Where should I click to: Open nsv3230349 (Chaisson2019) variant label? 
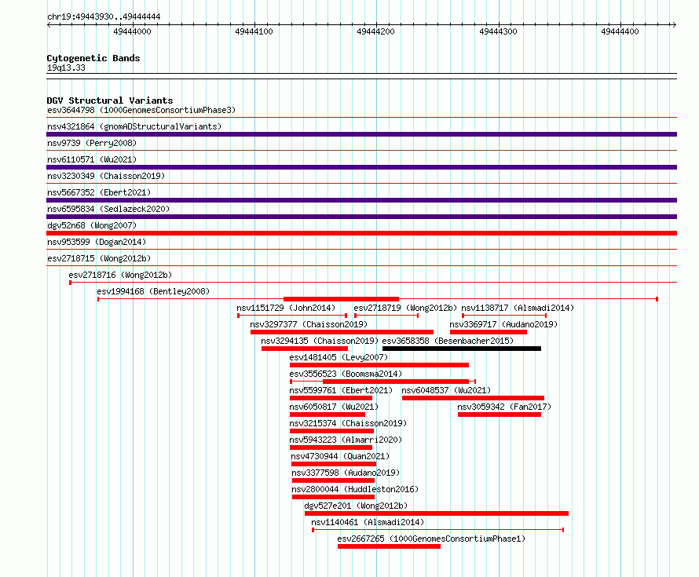tap(106, 176)
